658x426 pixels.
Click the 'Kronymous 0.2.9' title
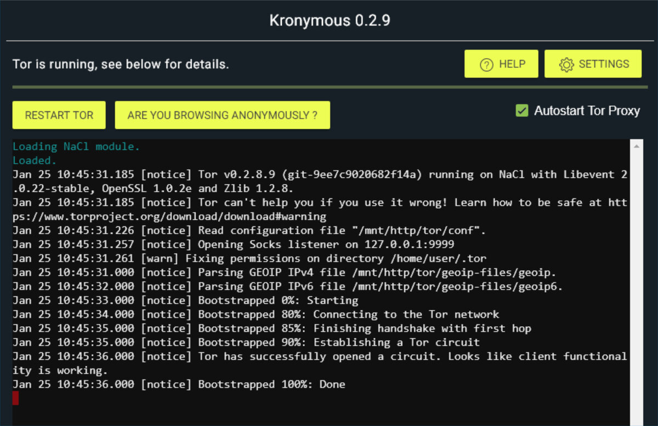tap(330, 21)
